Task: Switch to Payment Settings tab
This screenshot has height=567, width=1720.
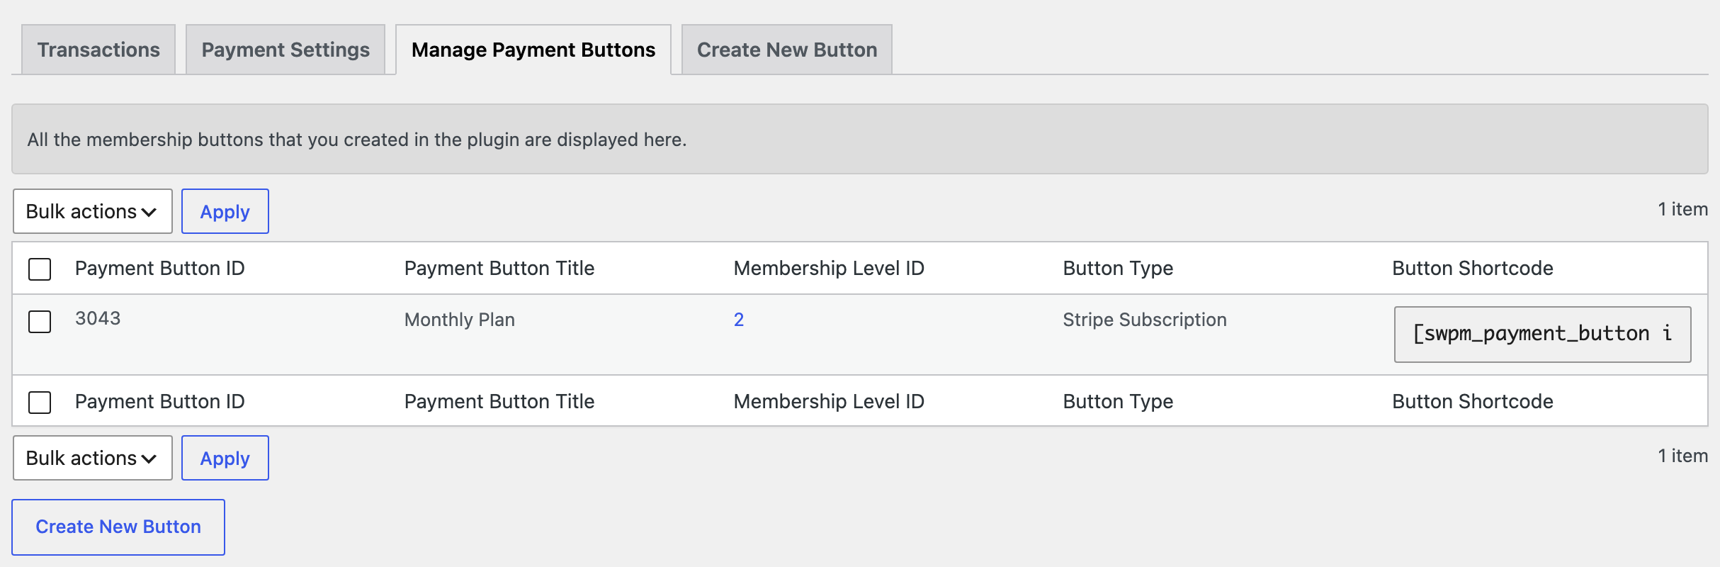Action: (285, 50)
